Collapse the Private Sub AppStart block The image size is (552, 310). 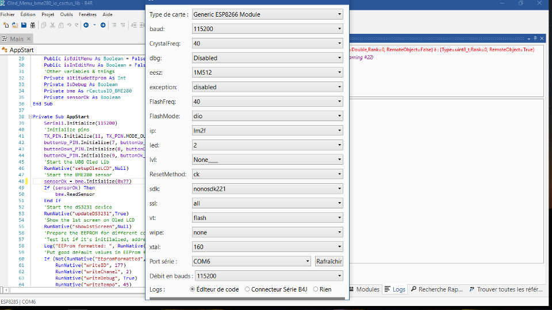(30, 117)
